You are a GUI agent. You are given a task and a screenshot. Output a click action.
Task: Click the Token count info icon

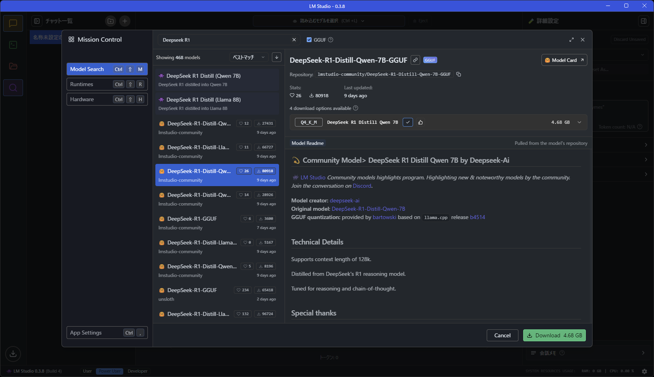coord(640,127)
